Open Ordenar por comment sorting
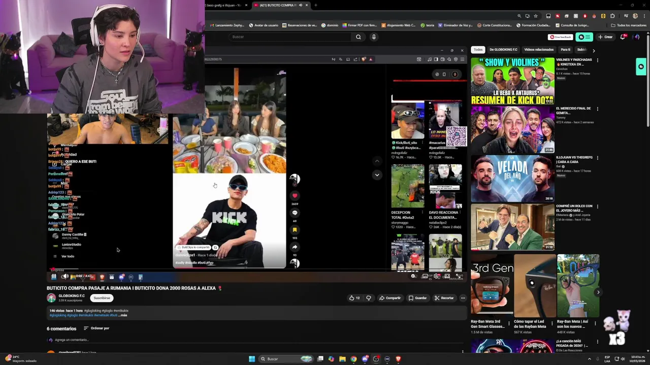This screenshot has height=365, width=650. [96, 328]
